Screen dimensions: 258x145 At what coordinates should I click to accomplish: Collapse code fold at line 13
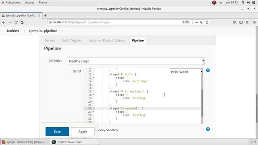click(93, 78)
